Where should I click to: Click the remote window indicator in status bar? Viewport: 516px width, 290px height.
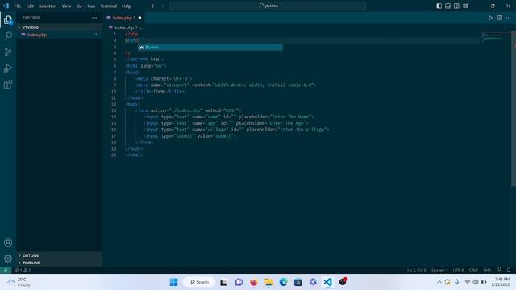point(6,271)
